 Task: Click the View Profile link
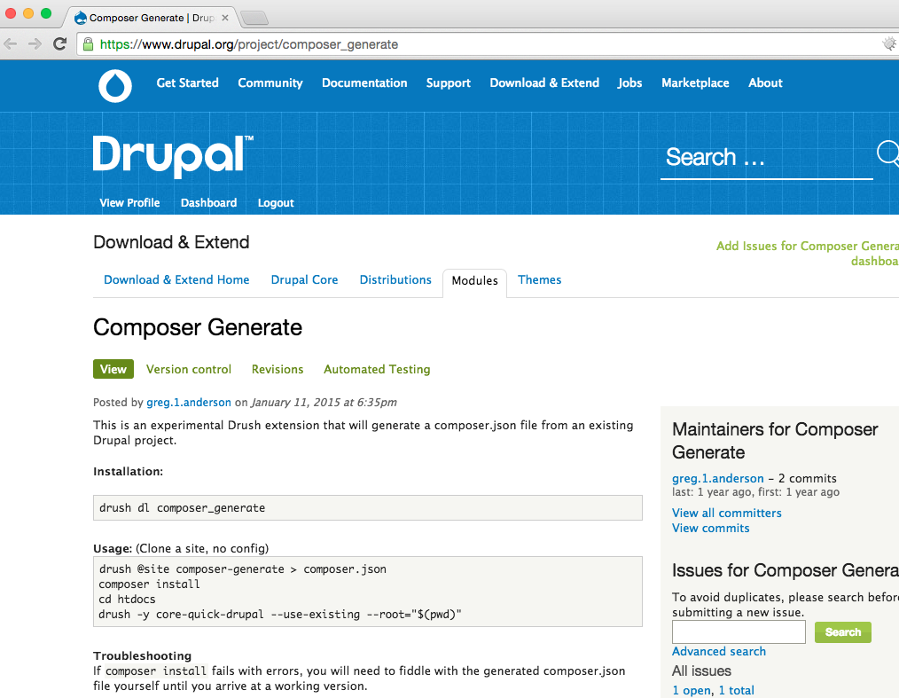[129, 202]
